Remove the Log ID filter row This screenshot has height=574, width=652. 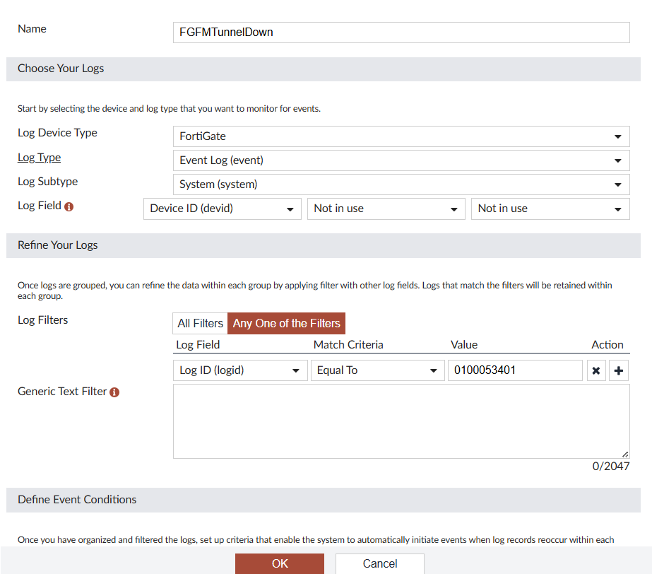pos(596,370)
